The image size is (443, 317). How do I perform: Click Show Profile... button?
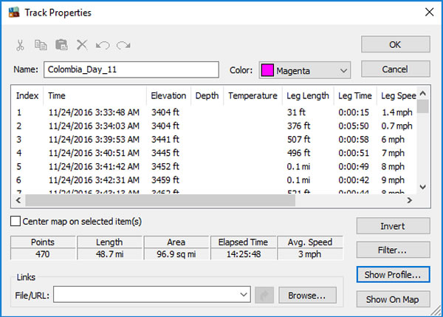pyautogui.click(x=394, y=275)
